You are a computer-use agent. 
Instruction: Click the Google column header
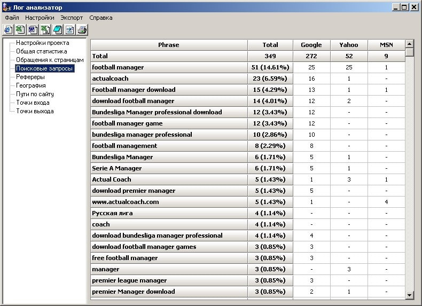point(311,45)
